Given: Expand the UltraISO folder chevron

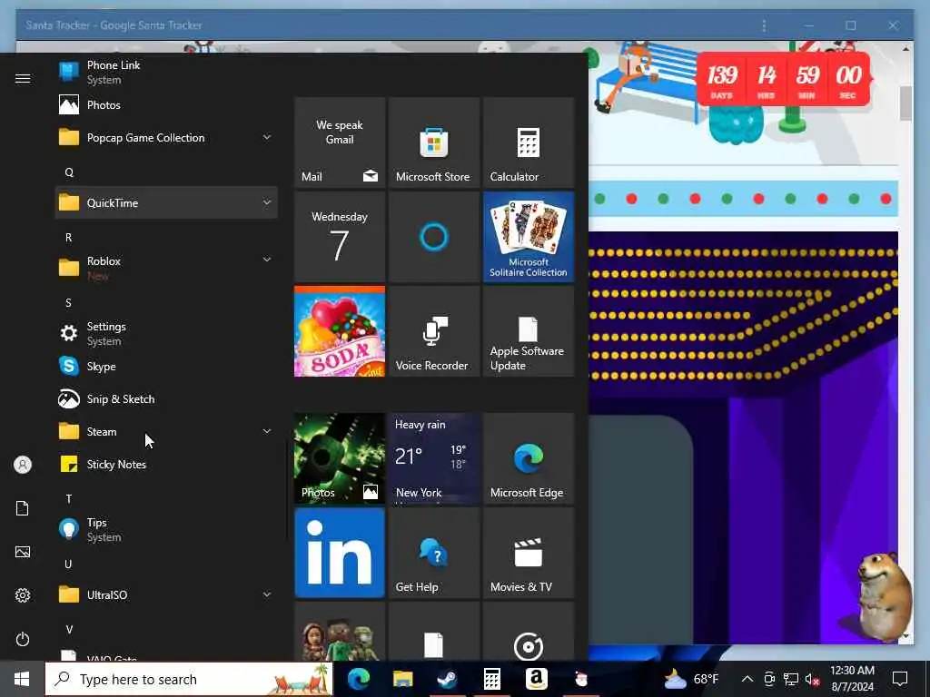Looking at the screenshot, I should pos(267,594).
